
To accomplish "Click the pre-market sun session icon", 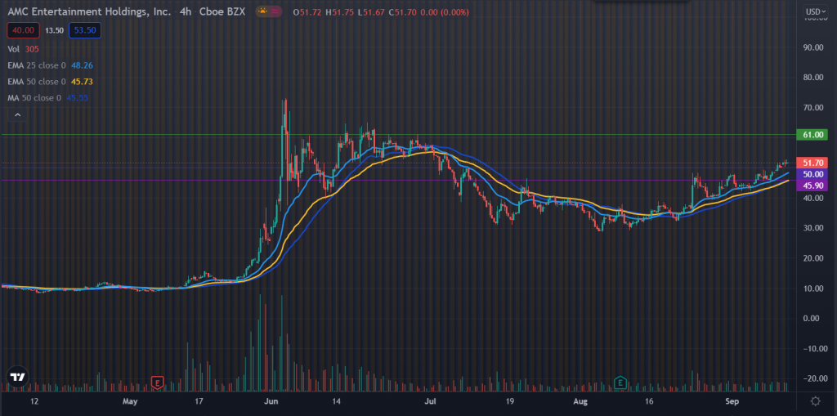I will [262, 11].
